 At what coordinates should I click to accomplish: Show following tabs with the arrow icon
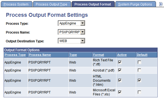(161, 4)
